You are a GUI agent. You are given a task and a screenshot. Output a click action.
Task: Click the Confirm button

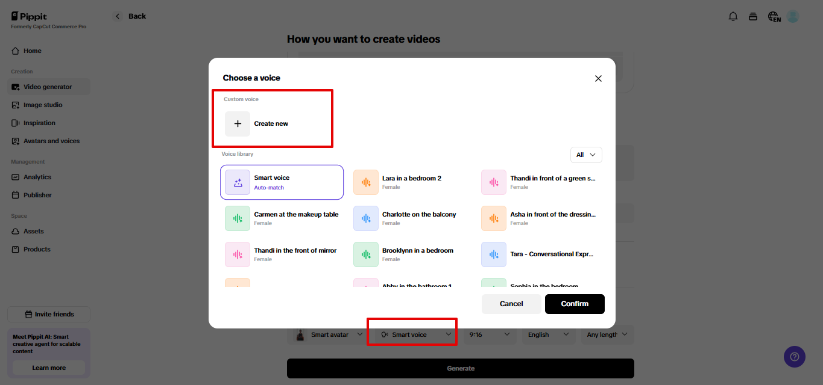[x=575, y=304]
